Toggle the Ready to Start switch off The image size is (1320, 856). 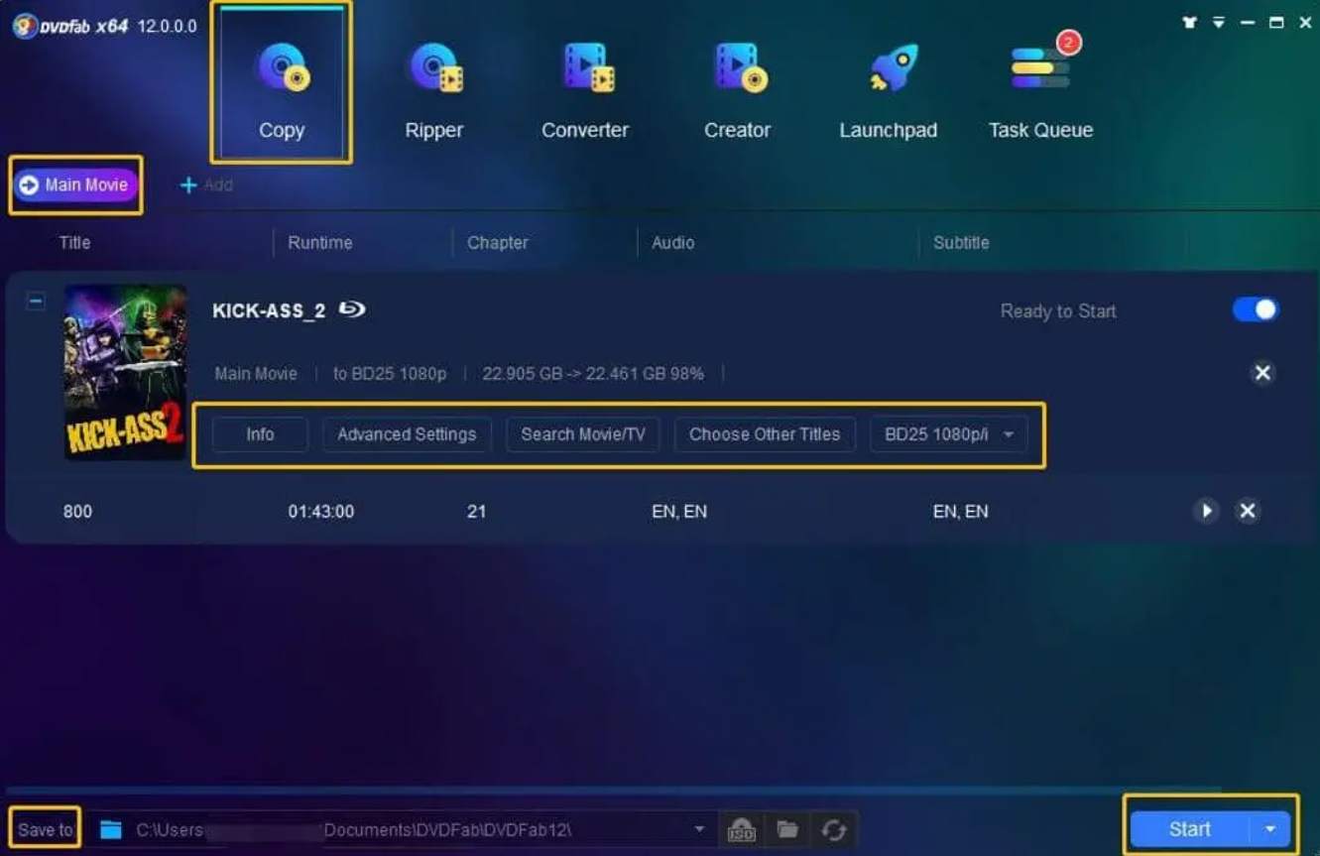pyautogui.click(x=1256, y=309)
